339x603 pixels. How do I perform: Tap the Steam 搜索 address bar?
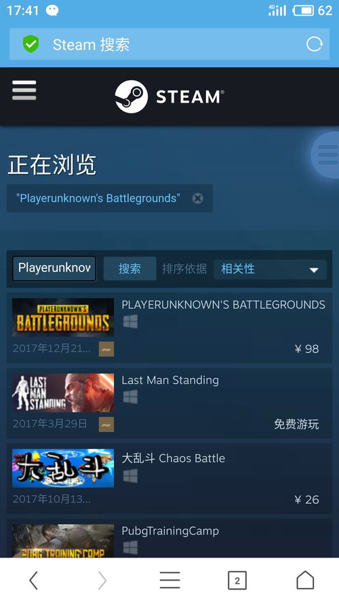(x=169, y=44)
